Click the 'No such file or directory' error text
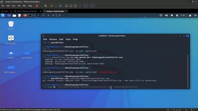Image resolution: width=198 pixels, height=111 pixels. tap(141, 80)
